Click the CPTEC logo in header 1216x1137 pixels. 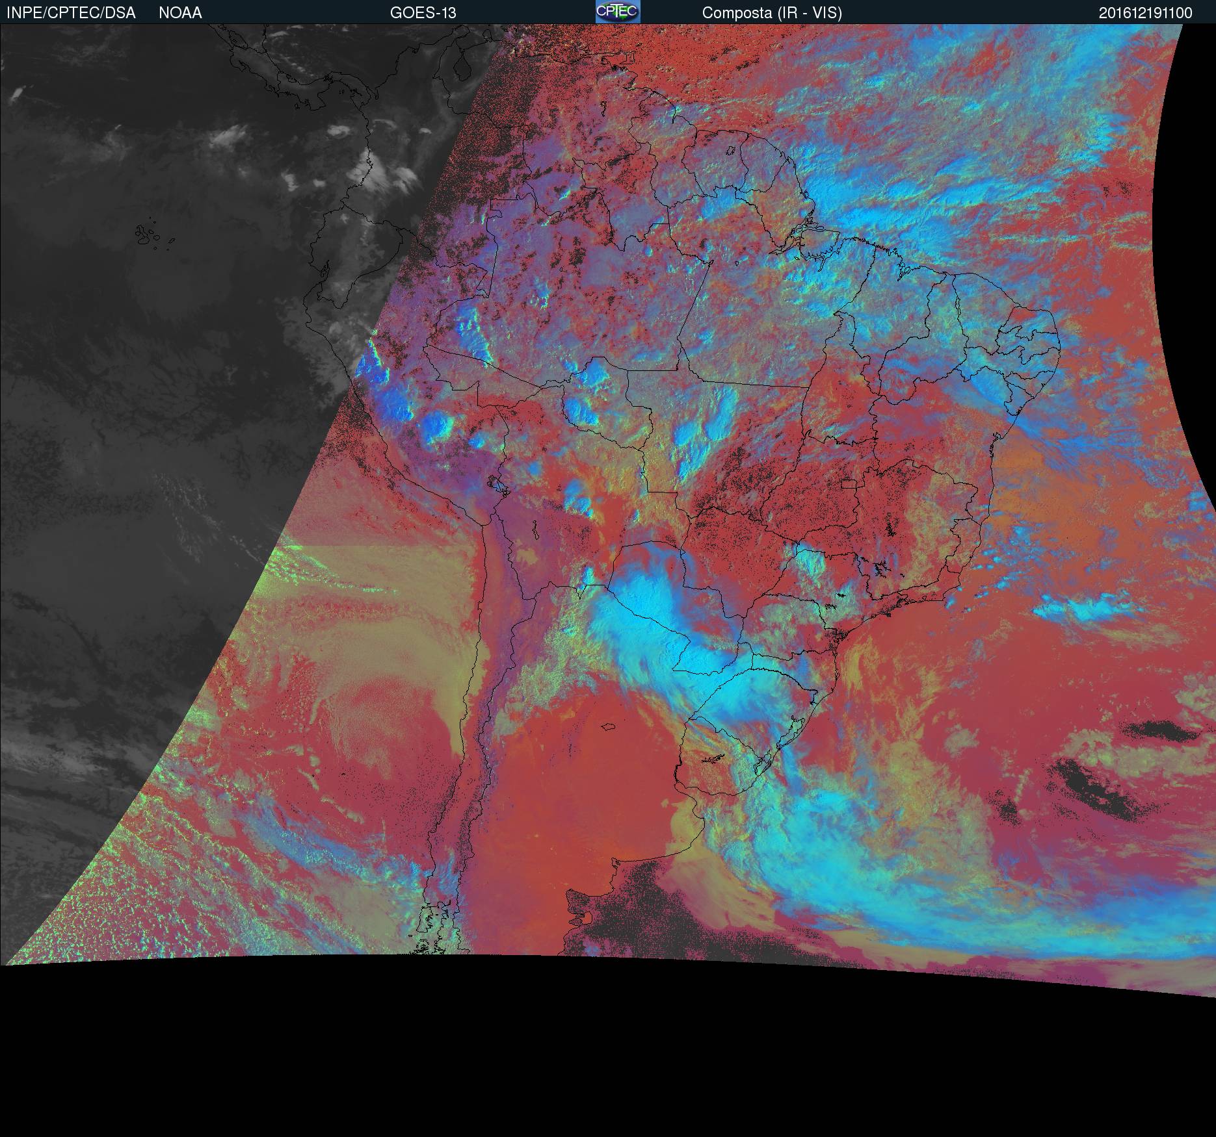pos(618,12)
